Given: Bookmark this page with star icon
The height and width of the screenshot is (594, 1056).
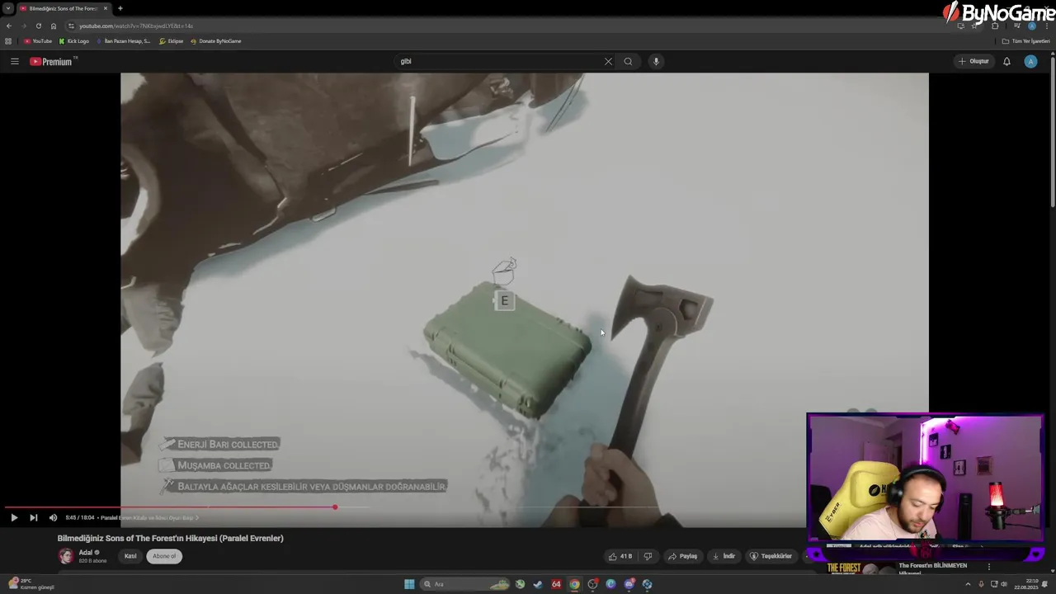Looking at the screenshot, I should 975,26.
